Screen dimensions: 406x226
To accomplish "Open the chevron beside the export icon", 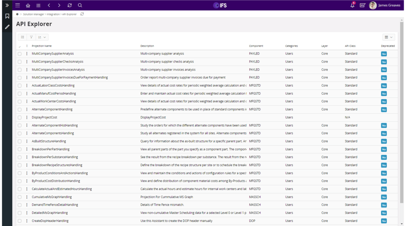I will 45,37.
